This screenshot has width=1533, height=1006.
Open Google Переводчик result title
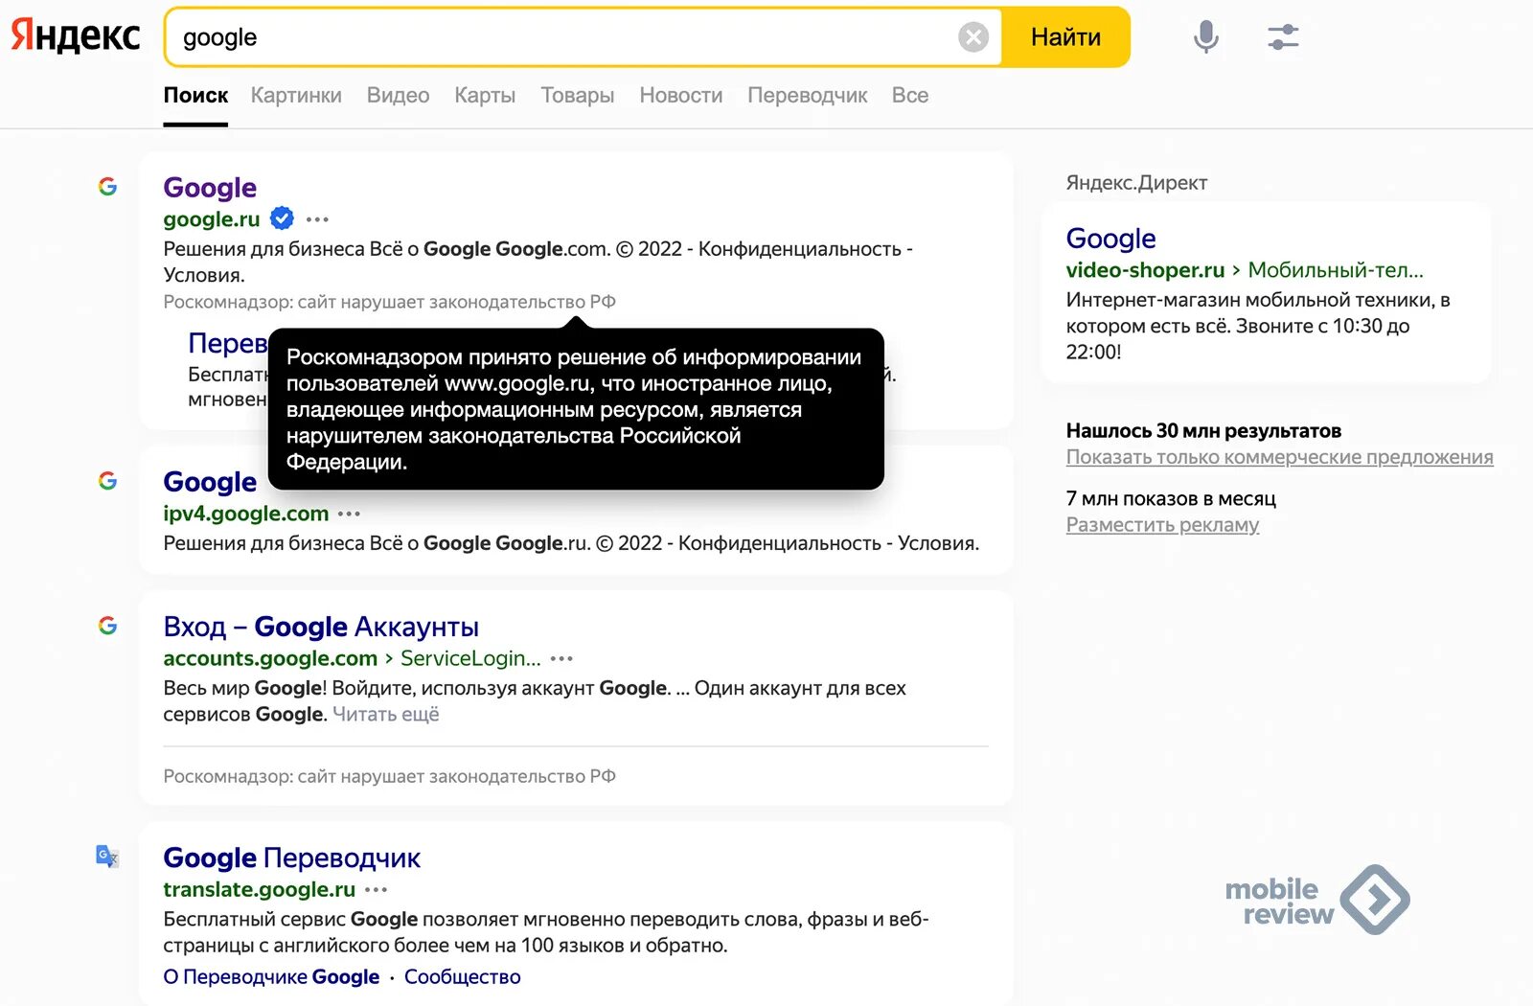pos(291,857)
